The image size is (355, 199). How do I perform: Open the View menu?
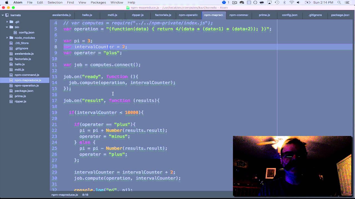(82, 2)
